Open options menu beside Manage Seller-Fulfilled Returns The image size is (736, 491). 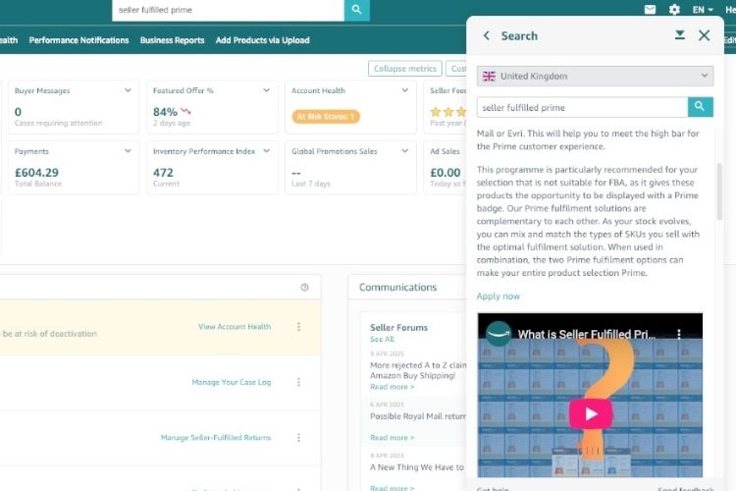[x=298, y=437]
